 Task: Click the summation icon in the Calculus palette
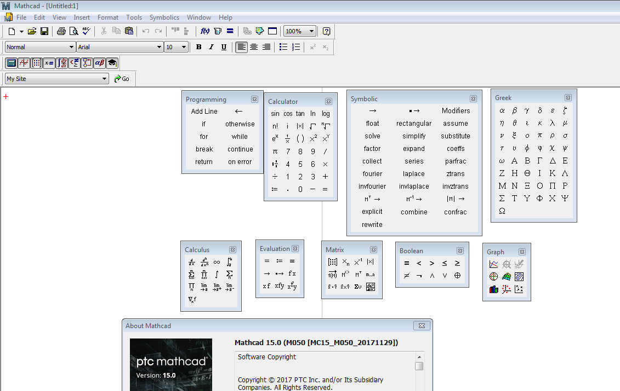pos(192,273)
